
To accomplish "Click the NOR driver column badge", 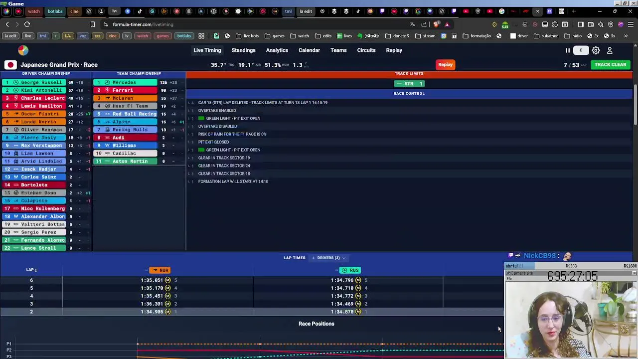I will click(159, 270).
